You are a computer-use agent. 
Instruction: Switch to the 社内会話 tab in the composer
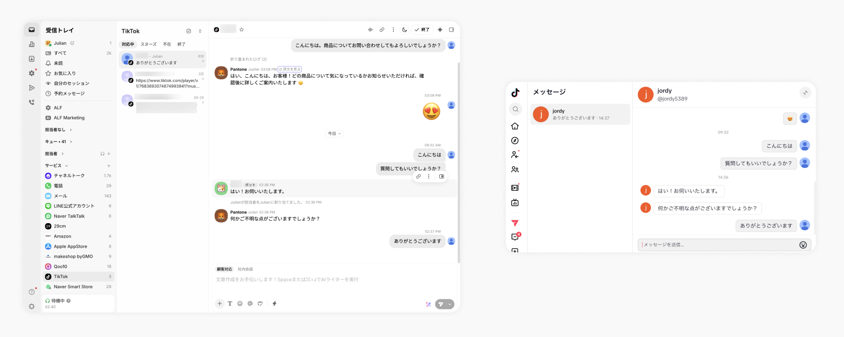point(245,269)
